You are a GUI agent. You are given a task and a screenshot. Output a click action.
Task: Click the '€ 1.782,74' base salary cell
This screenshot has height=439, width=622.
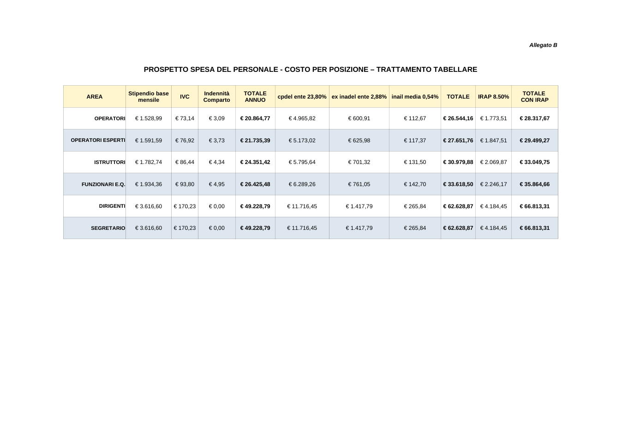(149, 162)
